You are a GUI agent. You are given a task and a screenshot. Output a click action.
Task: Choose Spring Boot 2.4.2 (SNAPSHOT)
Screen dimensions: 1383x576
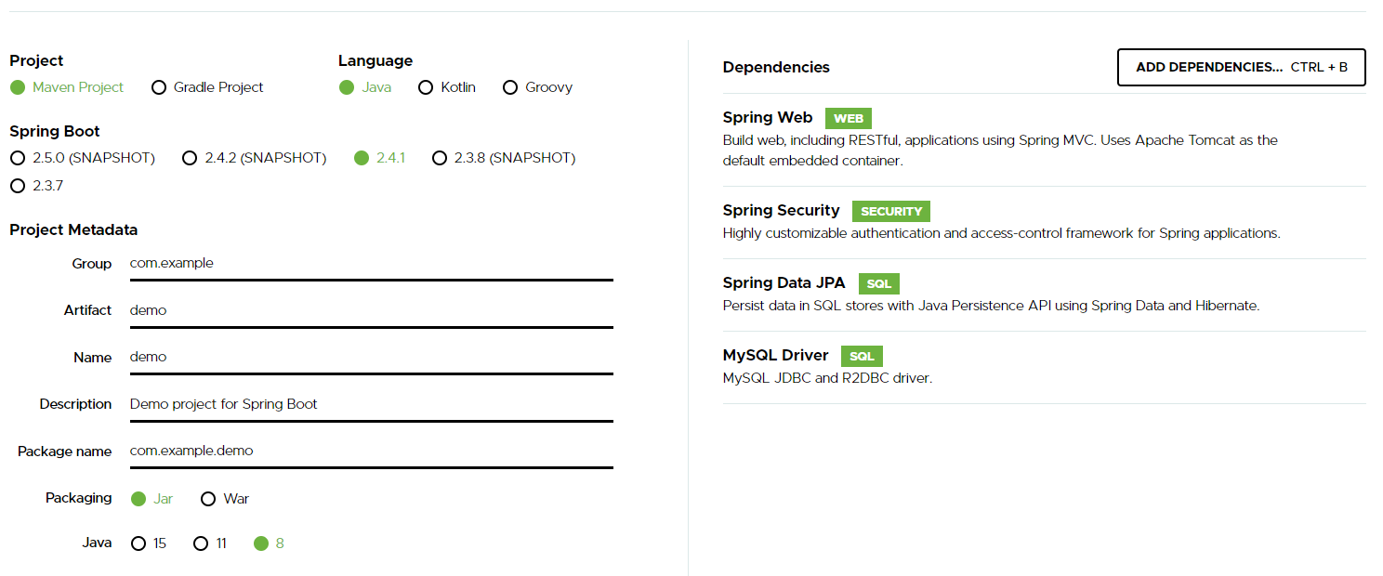tap(191, 158)
